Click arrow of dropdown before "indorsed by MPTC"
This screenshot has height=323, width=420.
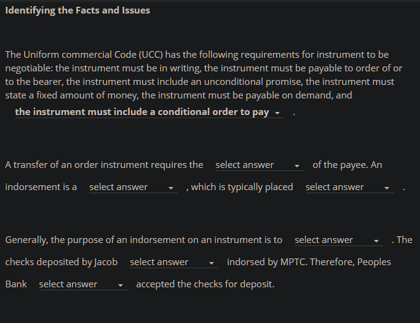[212, 263]
